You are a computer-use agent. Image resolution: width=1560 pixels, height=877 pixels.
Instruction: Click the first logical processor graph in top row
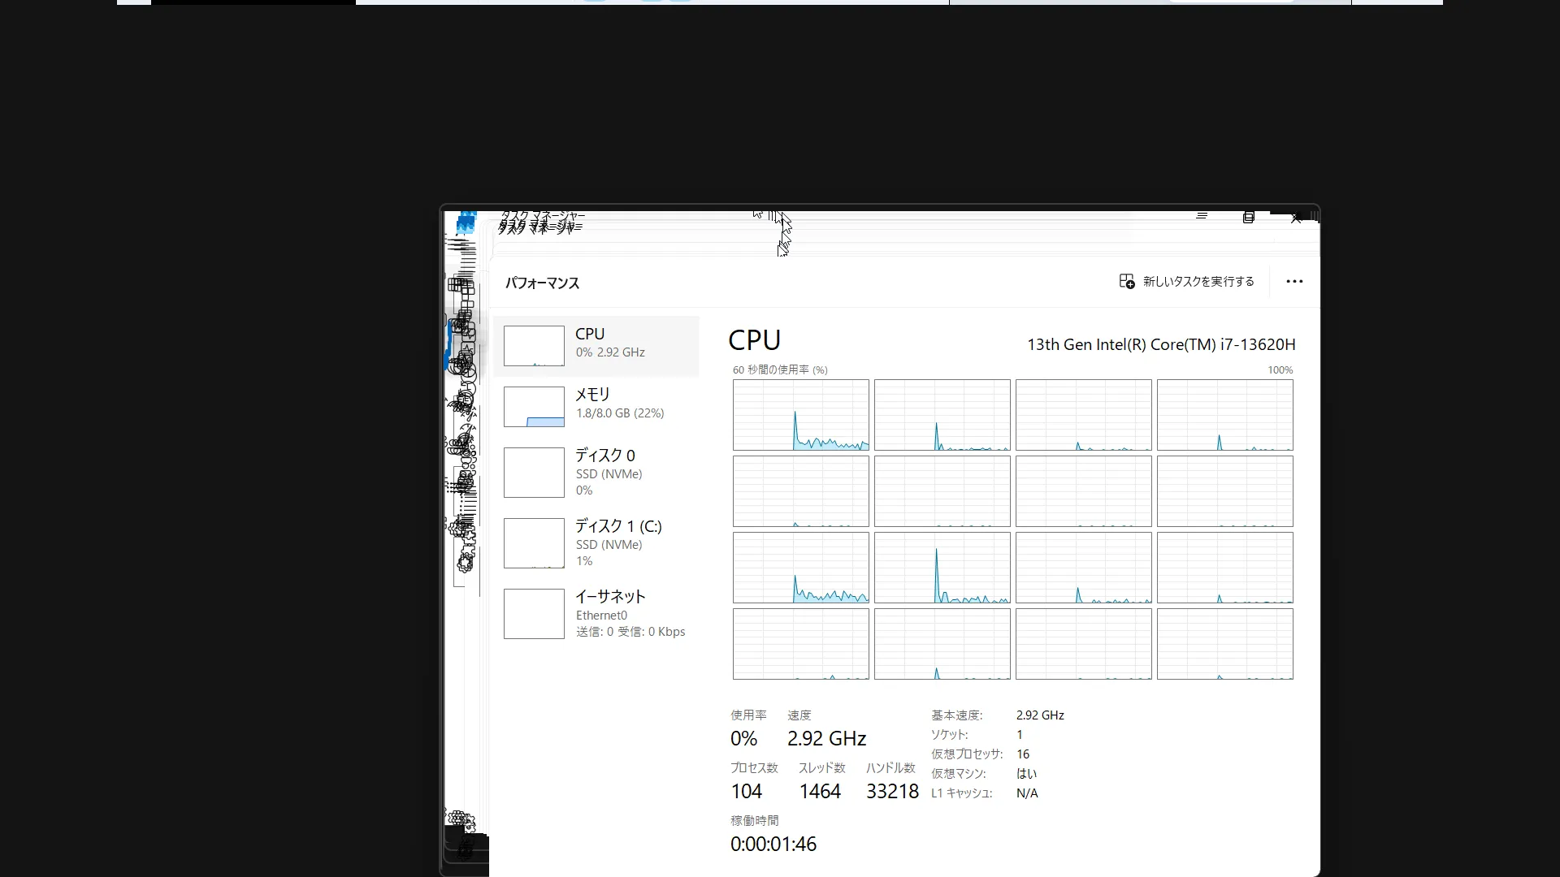801,415
